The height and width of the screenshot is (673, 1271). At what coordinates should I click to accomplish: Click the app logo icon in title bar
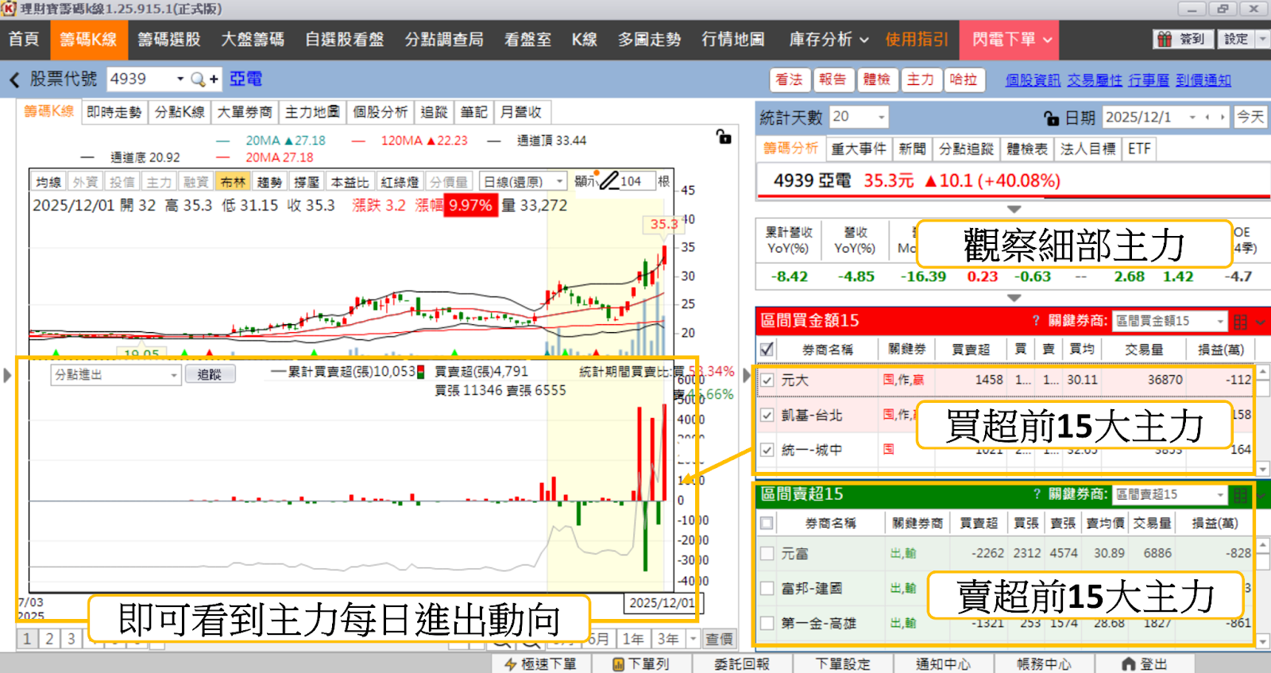click(9, 9)
